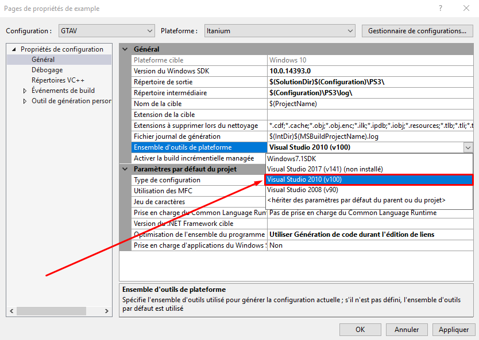Select Activer la build incrémentielle managée row

click(x=199, y=158)
